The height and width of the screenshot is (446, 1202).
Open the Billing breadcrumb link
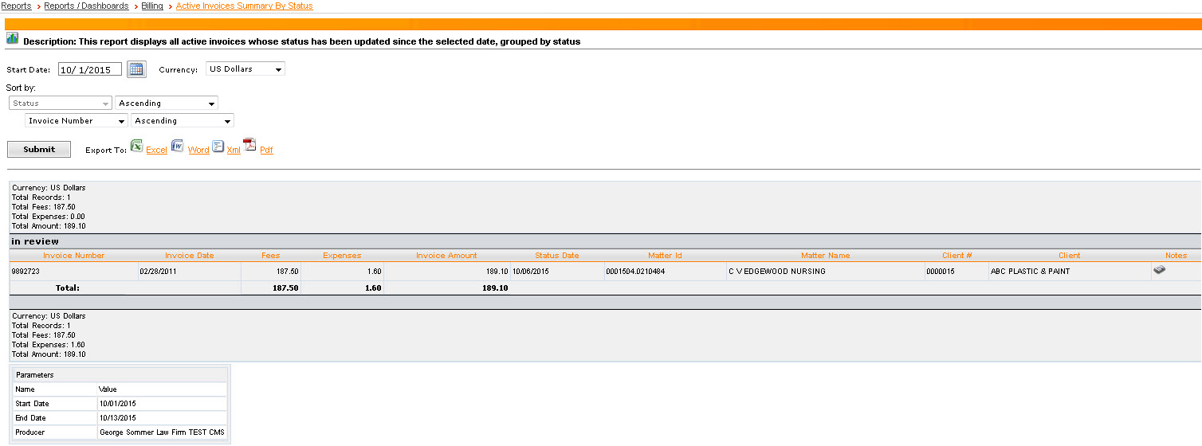pyautogui.click(x=152, y=6)
